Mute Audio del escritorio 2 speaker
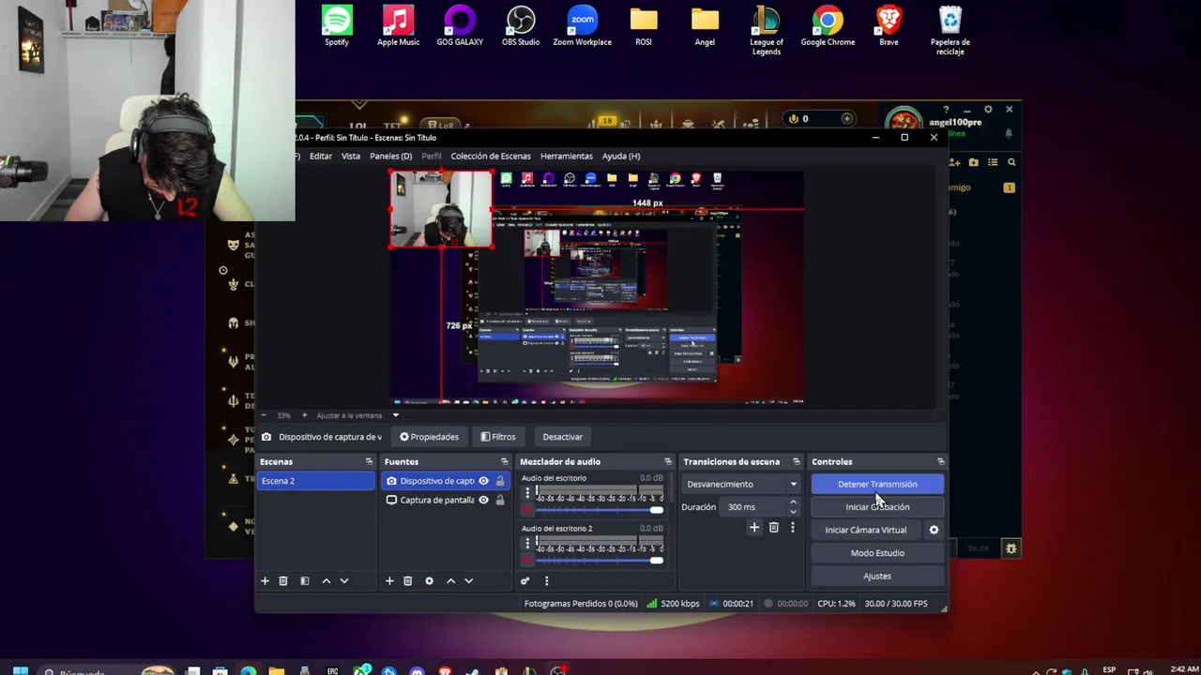1201x675 pixels. pos(526,561)
